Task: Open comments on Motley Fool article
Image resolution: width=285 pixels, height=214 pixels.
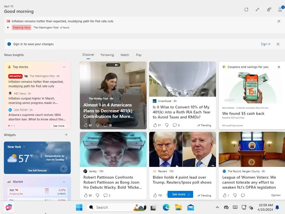Action: coord(105,125)
